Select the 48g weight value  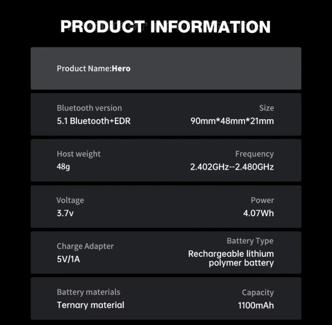click(x=63, y=167)
